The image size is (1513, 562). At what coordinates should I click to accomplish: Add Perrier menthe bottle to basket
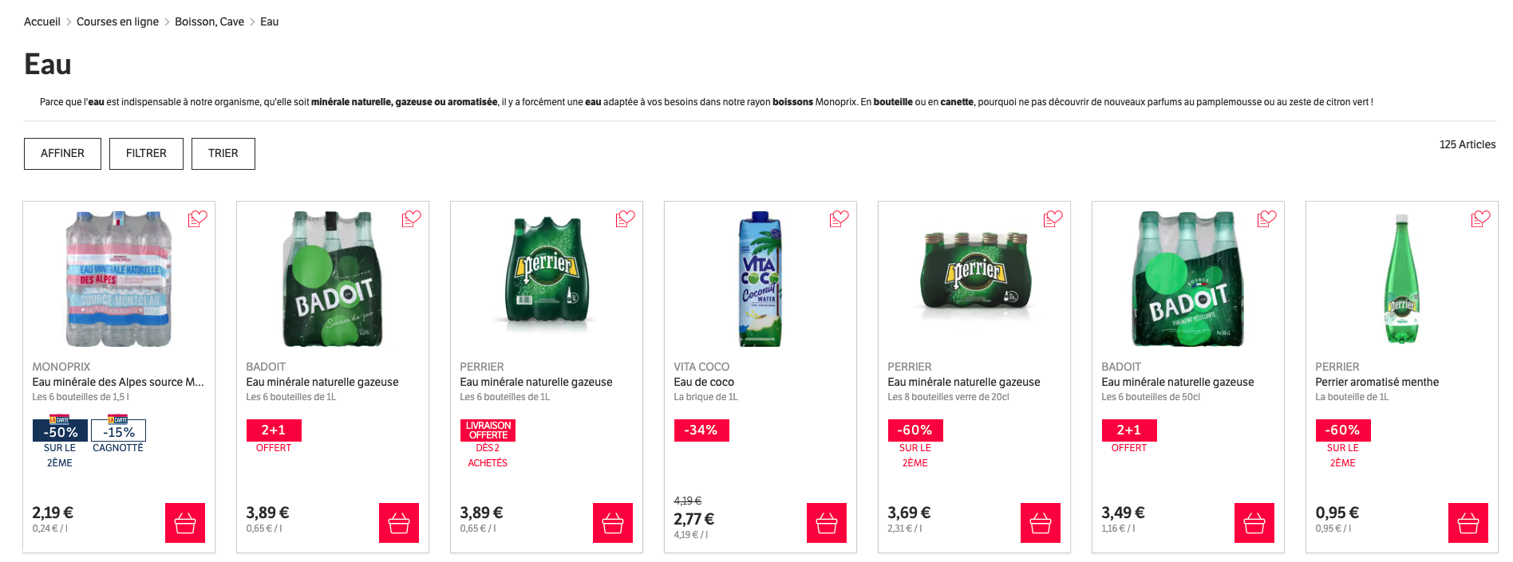point(1468,523)
